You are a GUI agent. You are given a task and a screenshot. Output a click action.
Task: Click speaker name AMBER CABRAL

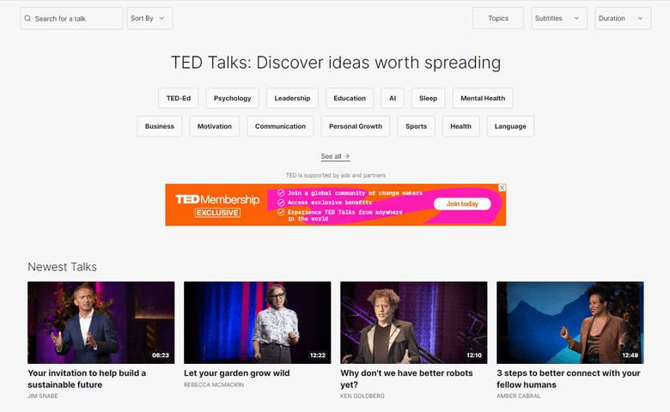point(519,397)
